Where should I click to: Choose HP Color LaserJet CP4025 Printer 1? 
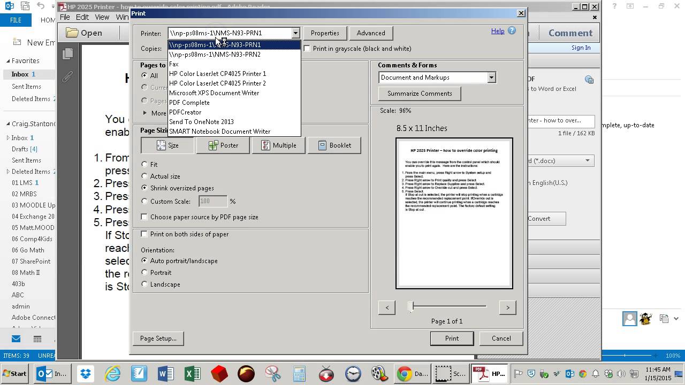(x=234, y=73)
